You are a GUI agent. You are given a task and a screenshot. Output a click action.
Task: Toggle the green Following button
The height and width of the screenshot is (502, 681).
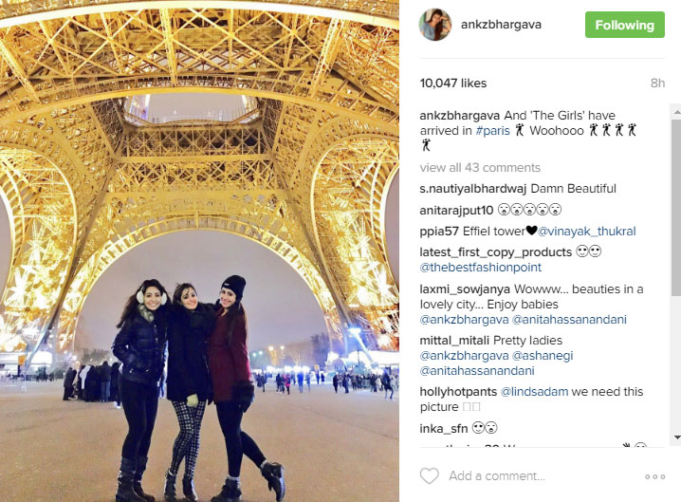[624, 25]
